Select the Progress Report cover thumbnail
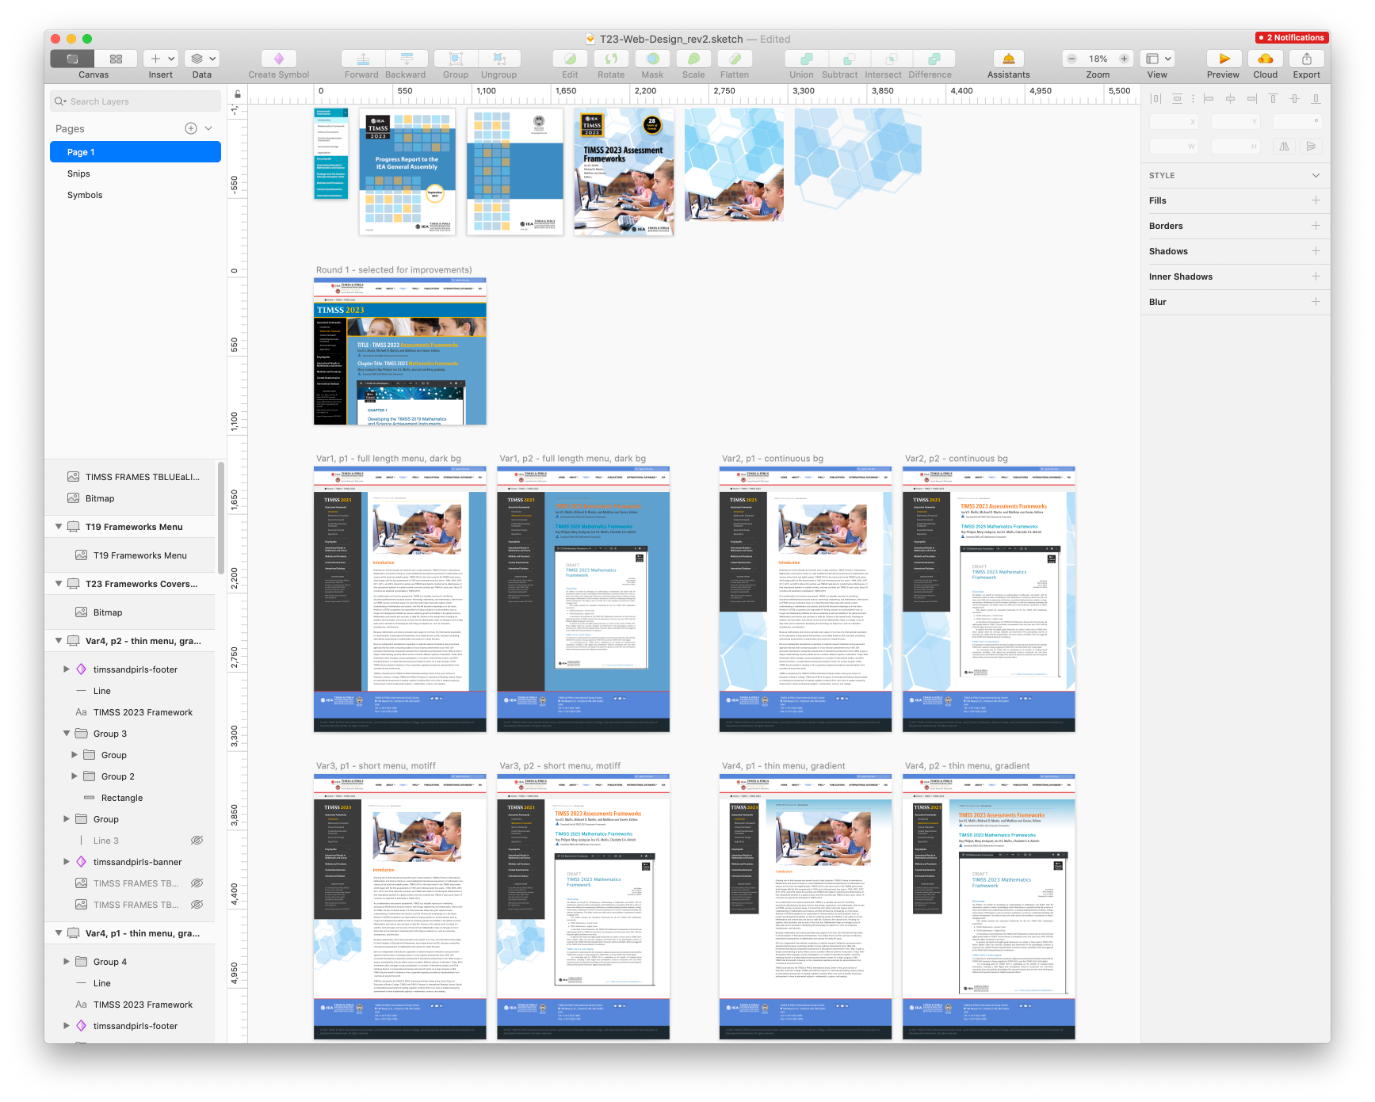This screenshot has height=1102, width=1375. (x=407, y=171)
